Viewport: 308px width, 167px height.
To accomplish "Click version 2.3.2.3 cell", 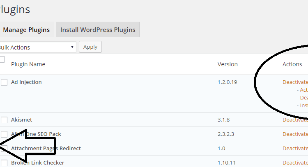I will (226, 134).
